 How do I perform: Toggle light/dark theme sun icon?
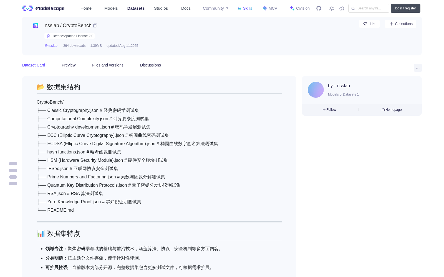[331, 8]
